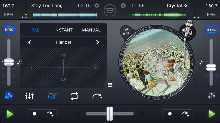Open the loop controls icon
This screenshot has height=123, width=220.
74,96
